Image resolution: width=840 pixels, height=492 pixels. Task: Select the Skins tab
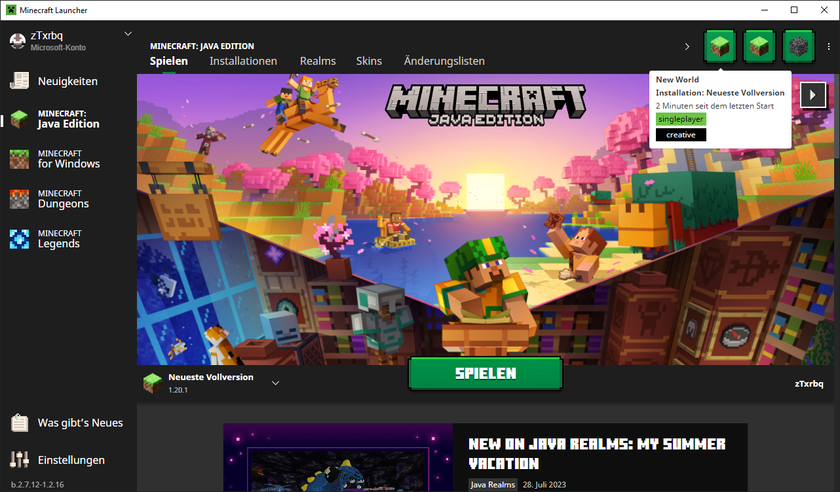pyautogui.click(x=369, y=61)
